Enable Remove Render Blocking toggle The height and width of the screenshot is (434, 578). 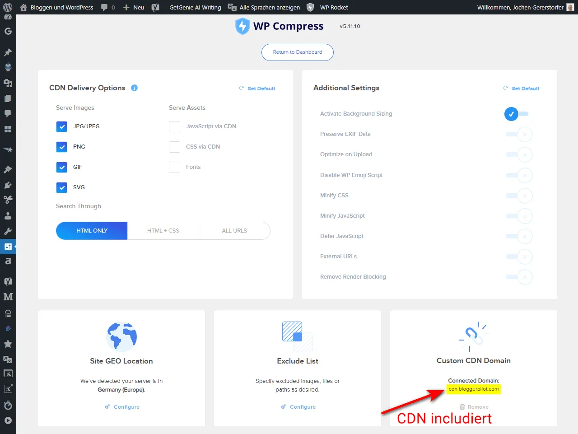(x=519, y=277)
